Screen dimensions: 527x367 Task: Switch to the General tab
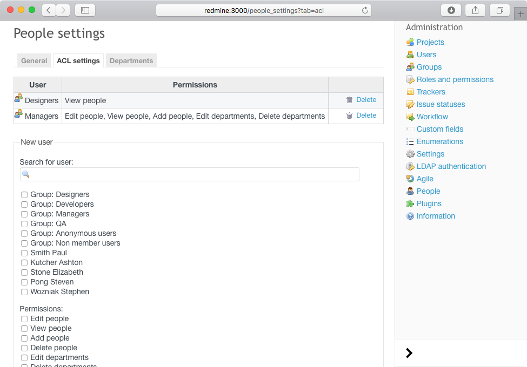34,61
